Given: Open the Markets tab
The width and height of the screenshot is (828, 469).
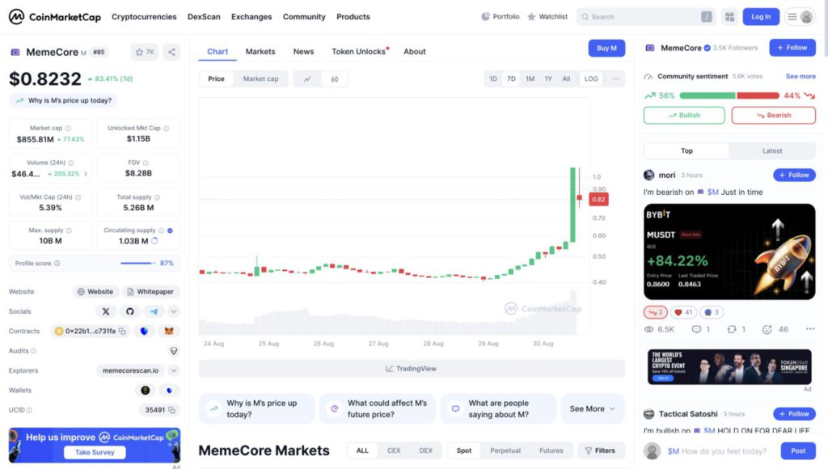Looking at the screenshot, I should pyautogui.click(x=260, y=52).
